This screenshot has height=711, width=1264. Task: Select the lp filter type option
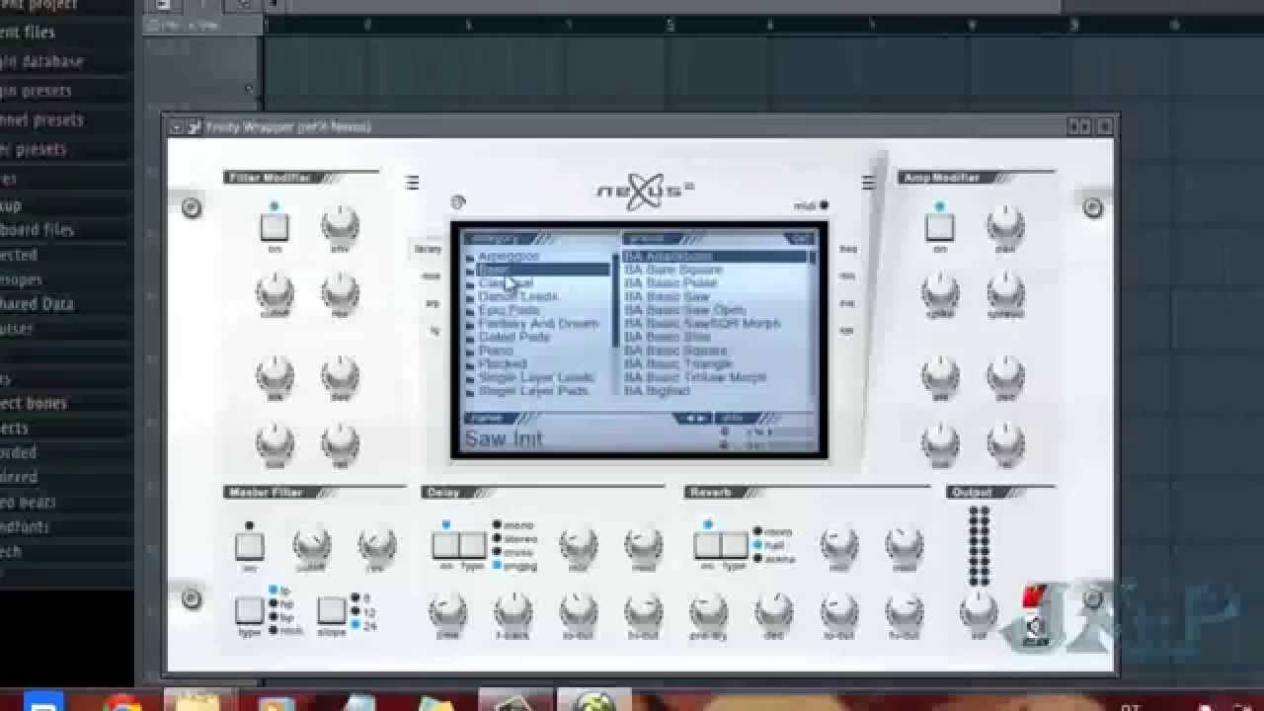280,590
